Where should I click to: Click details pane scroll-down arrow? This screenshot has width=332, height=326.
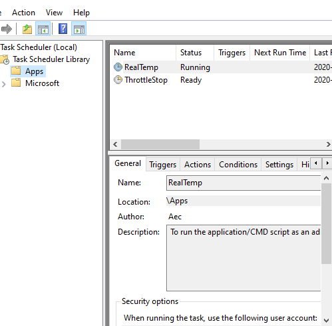(x=326, y=321)
